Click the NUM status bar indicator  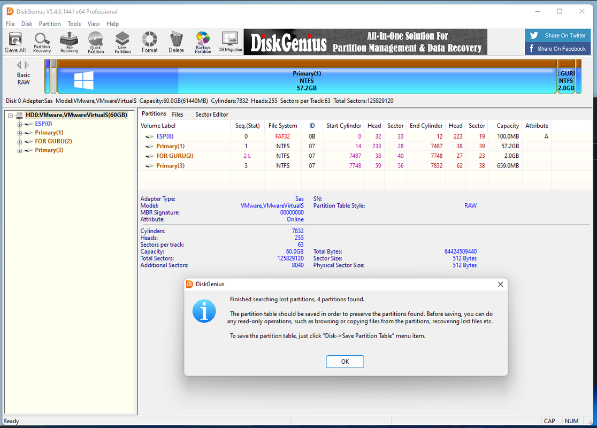571,421
